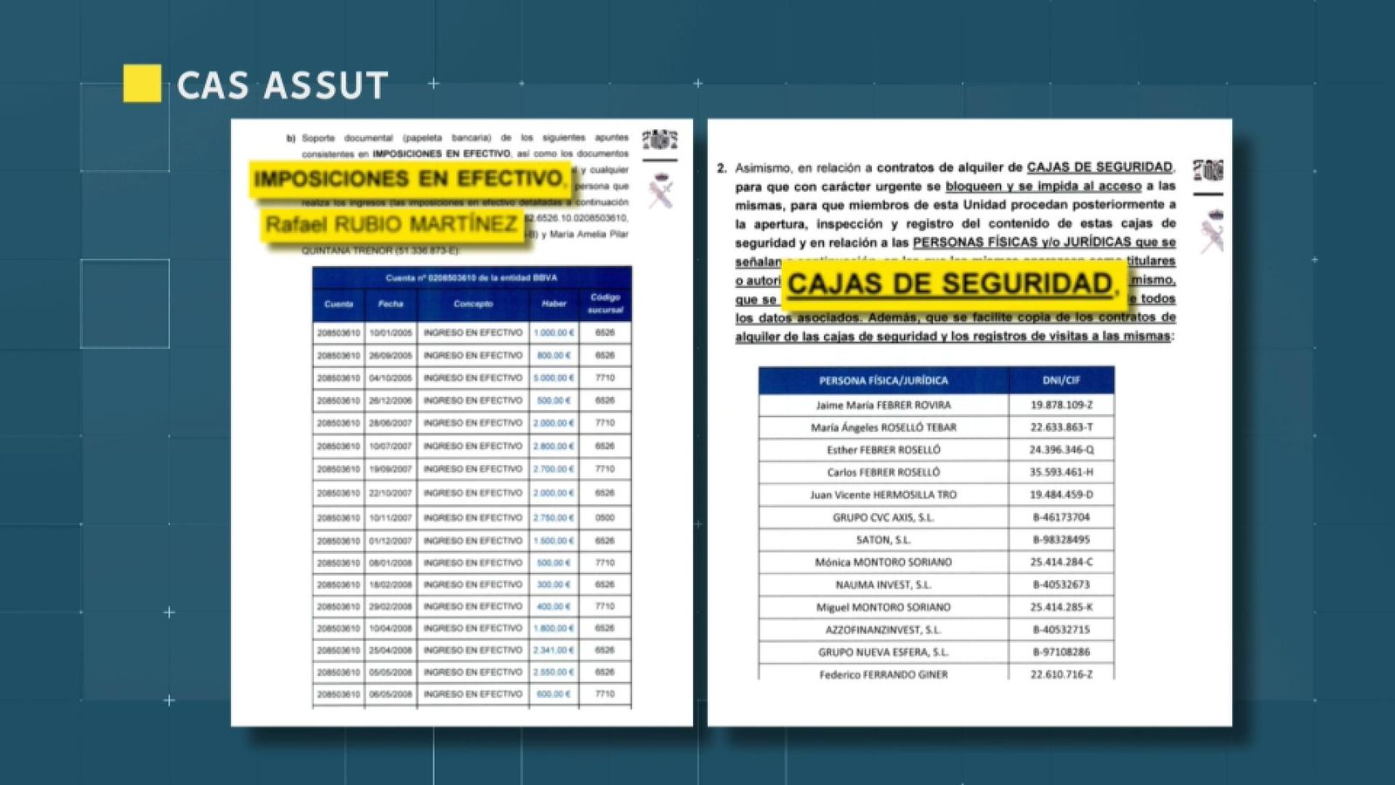The height and width of the screenshot is (785, 1395).
Task: Click the yellow square beside CAS ASSUT
Action: click(x=142, y=83)
